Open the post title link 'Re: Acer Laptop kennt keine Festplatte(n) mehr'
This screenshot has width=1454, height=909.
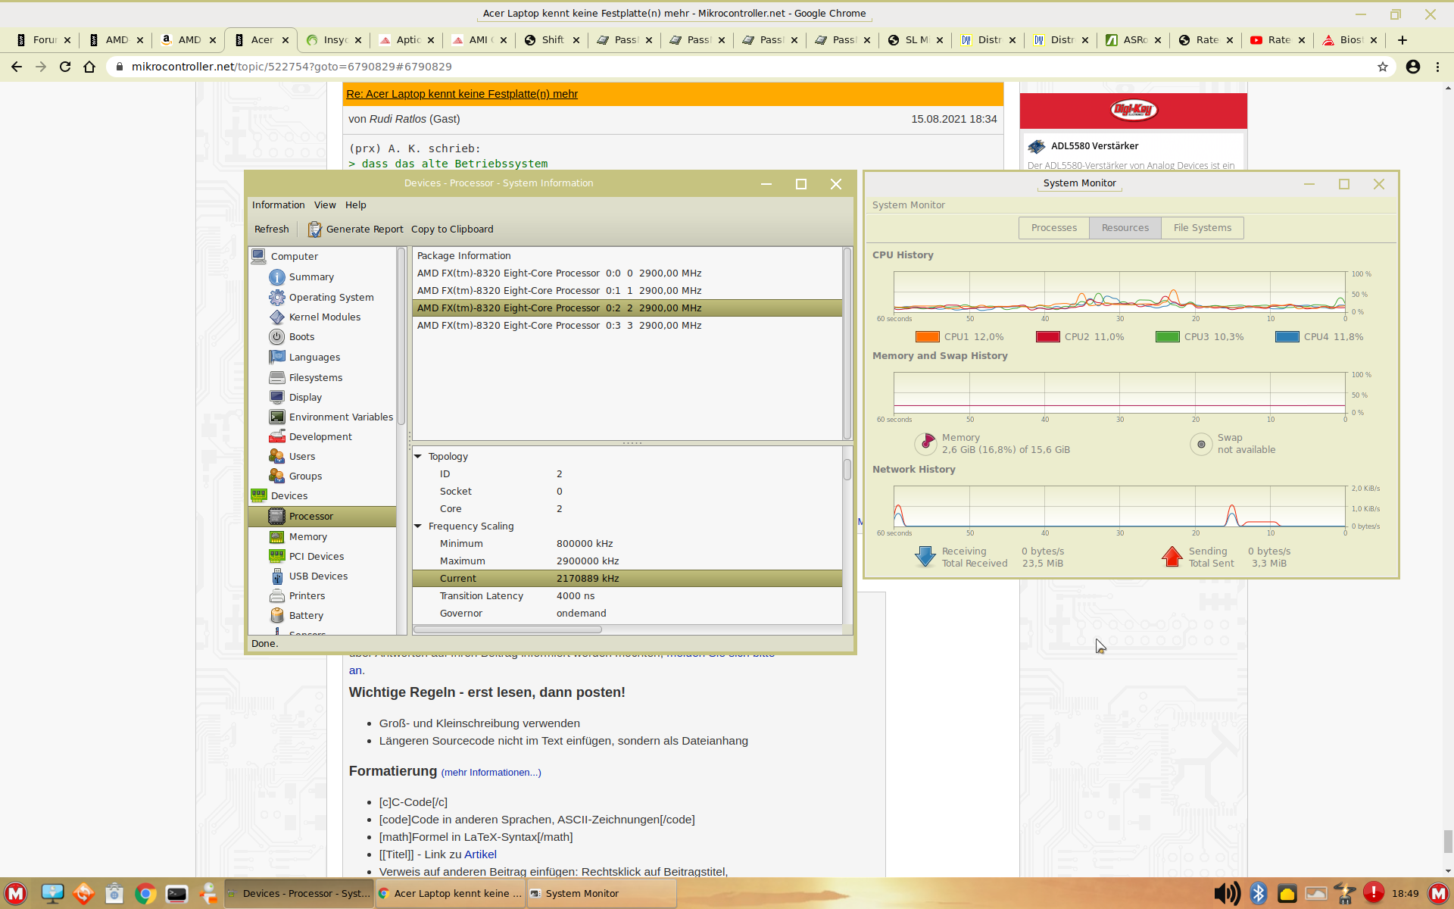click(462, 94)
